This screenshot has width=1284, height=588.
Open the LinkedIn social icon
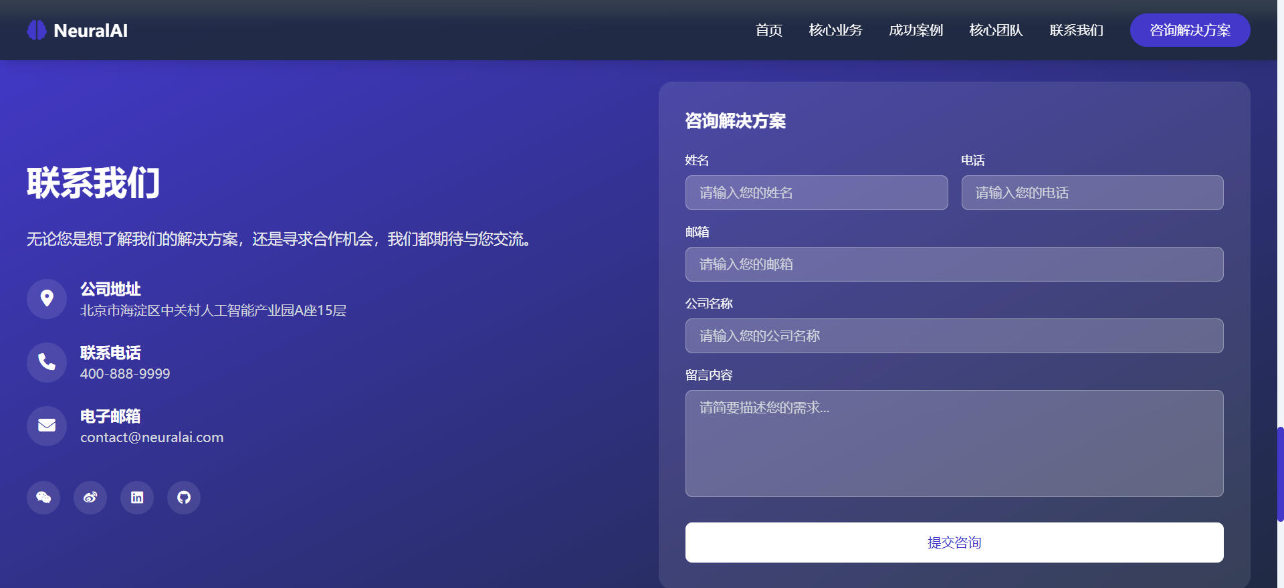click(x=137, y=498)
